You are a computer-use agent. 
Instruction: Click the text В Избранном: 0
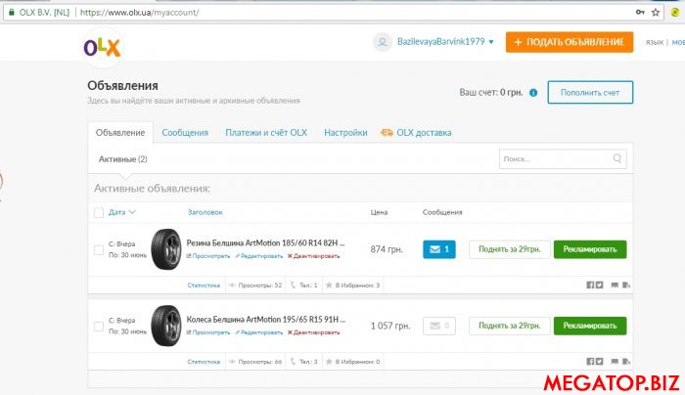point(357,362)
